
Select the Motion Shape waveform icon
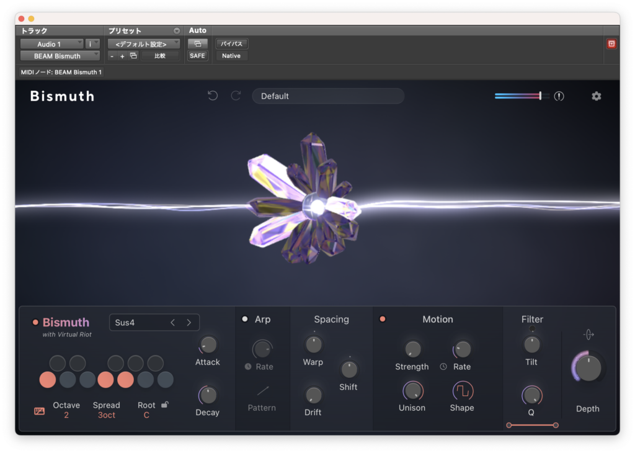(x=462, y=391)
